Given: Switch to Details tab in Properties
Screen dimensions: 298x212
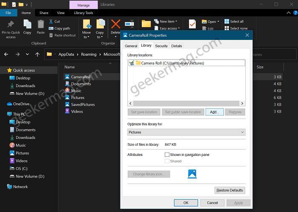Looking at the screenshot, I should pos(177,46).
